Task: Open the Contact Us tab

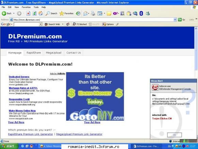Action: point(74,53)
